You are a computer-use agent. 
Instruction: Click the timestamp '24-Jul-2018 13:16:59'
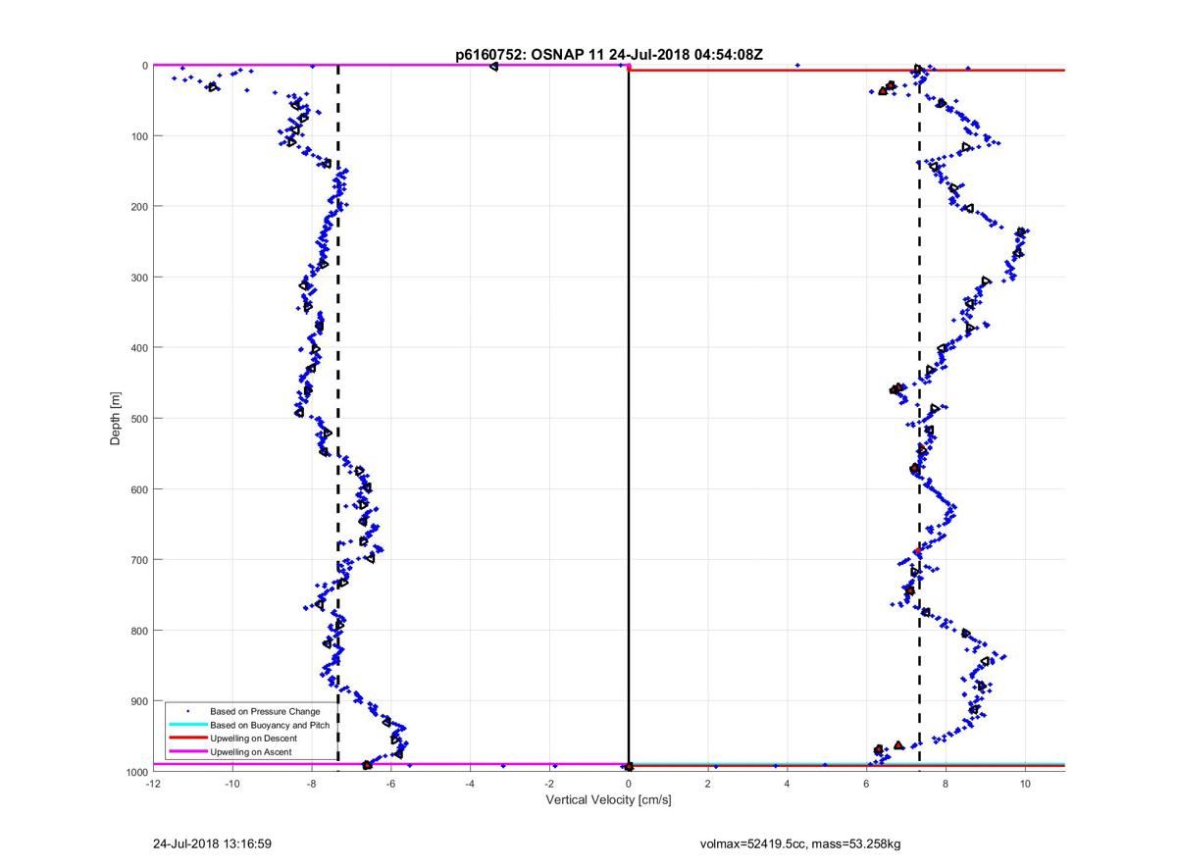(212, 843)
